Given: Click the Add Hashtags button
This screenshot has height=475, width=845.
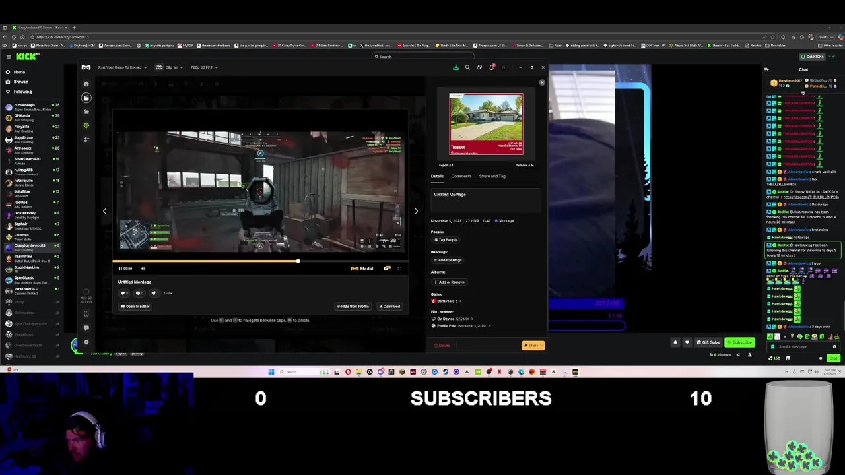Looking at the screenshot, I should tap(448, 260).
